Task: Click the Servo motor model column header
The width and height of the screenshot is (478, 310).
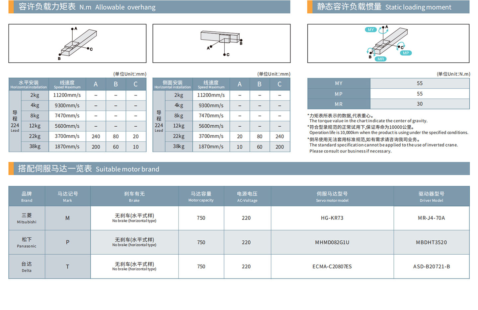Action: [332, 196]
